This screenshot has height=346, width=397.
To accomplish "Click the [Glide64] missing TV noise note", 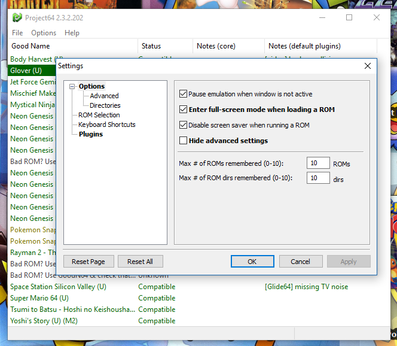I will click(x=306, y=287).
